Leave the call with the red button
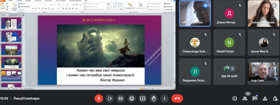 coord(177,98)
